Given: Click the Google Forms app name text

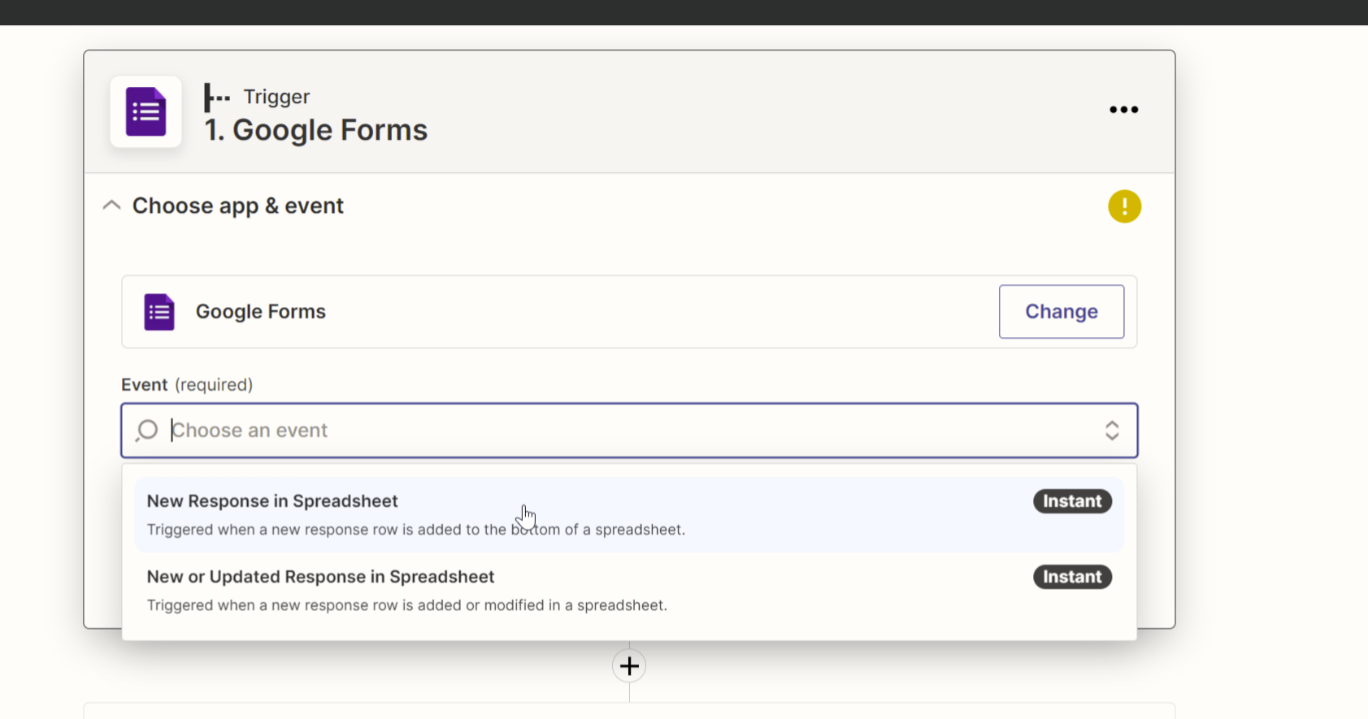Looking at the screenshot, I should click(261, 311).
